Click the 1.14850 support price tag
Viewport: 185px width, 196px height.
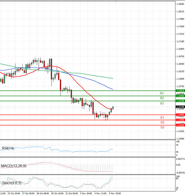pyautogui.click(x=180, y=115)
